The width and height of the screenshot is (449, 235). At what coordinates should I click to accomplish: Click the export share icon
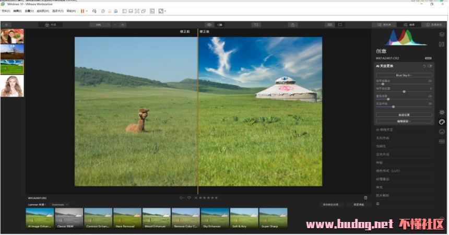(x=293, y=25)
